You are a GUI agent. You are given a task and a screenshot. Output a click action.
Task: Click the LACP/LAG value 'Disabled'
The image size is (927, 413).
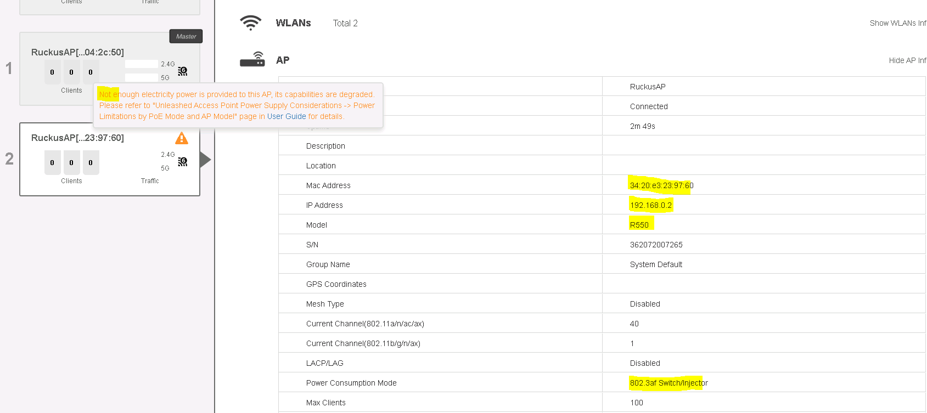tap(645, 363)
